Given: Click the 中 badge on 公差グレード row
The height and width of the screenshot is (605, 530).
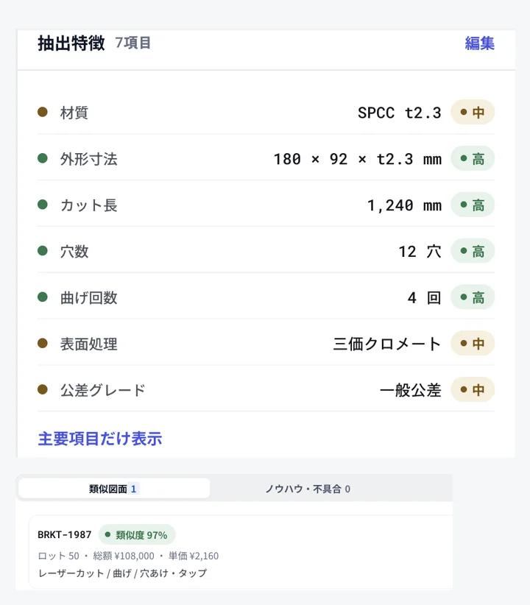Looking at the screenshot, I should point(473,389).
